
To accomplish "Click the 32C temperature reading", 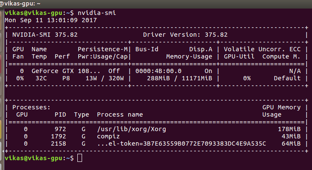I will point(41,78).
